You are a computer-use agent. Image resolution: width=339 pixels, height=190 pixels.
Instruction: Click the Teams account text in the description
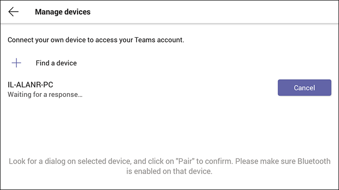pos(159,40)
